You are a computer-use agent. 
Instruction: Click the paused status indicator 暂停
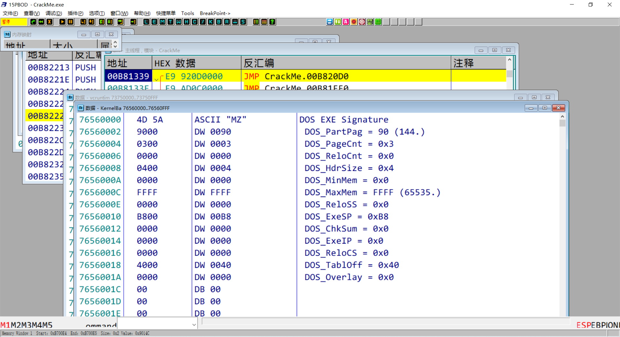click(x=14, y=22)
